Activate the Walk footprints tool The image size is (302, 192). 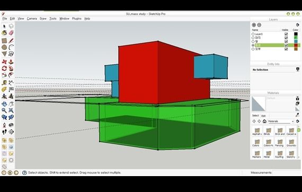tap(4, 132)
